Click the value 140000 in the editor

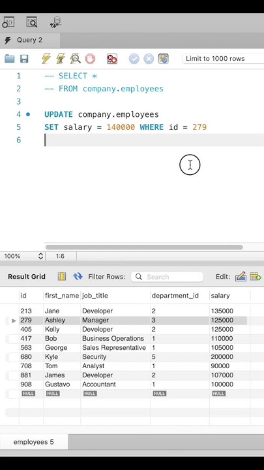coord(121,127)
